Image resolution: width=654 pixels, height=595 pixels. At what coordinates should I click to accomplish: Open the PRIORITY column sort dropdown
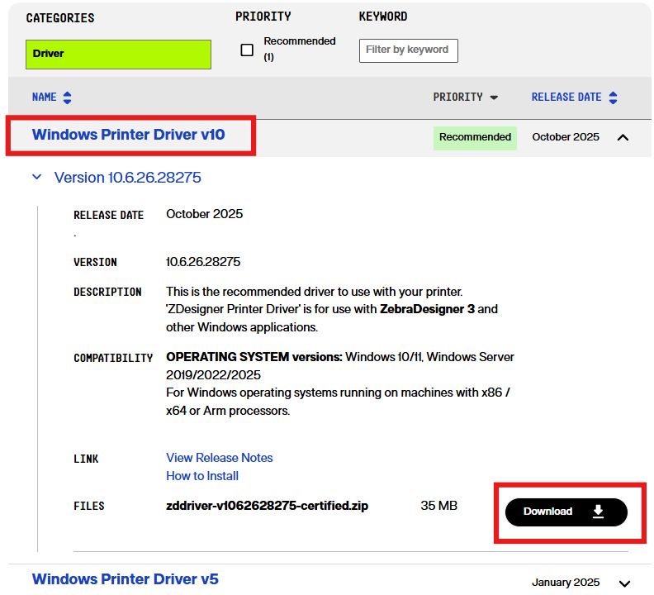point(466,98)
